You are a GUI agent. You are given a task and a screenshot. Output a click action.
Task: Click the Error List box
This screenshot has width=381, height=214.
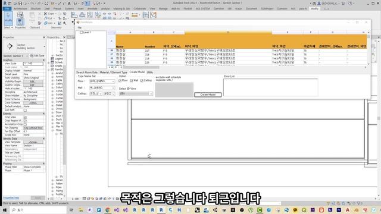pos(270,87)
